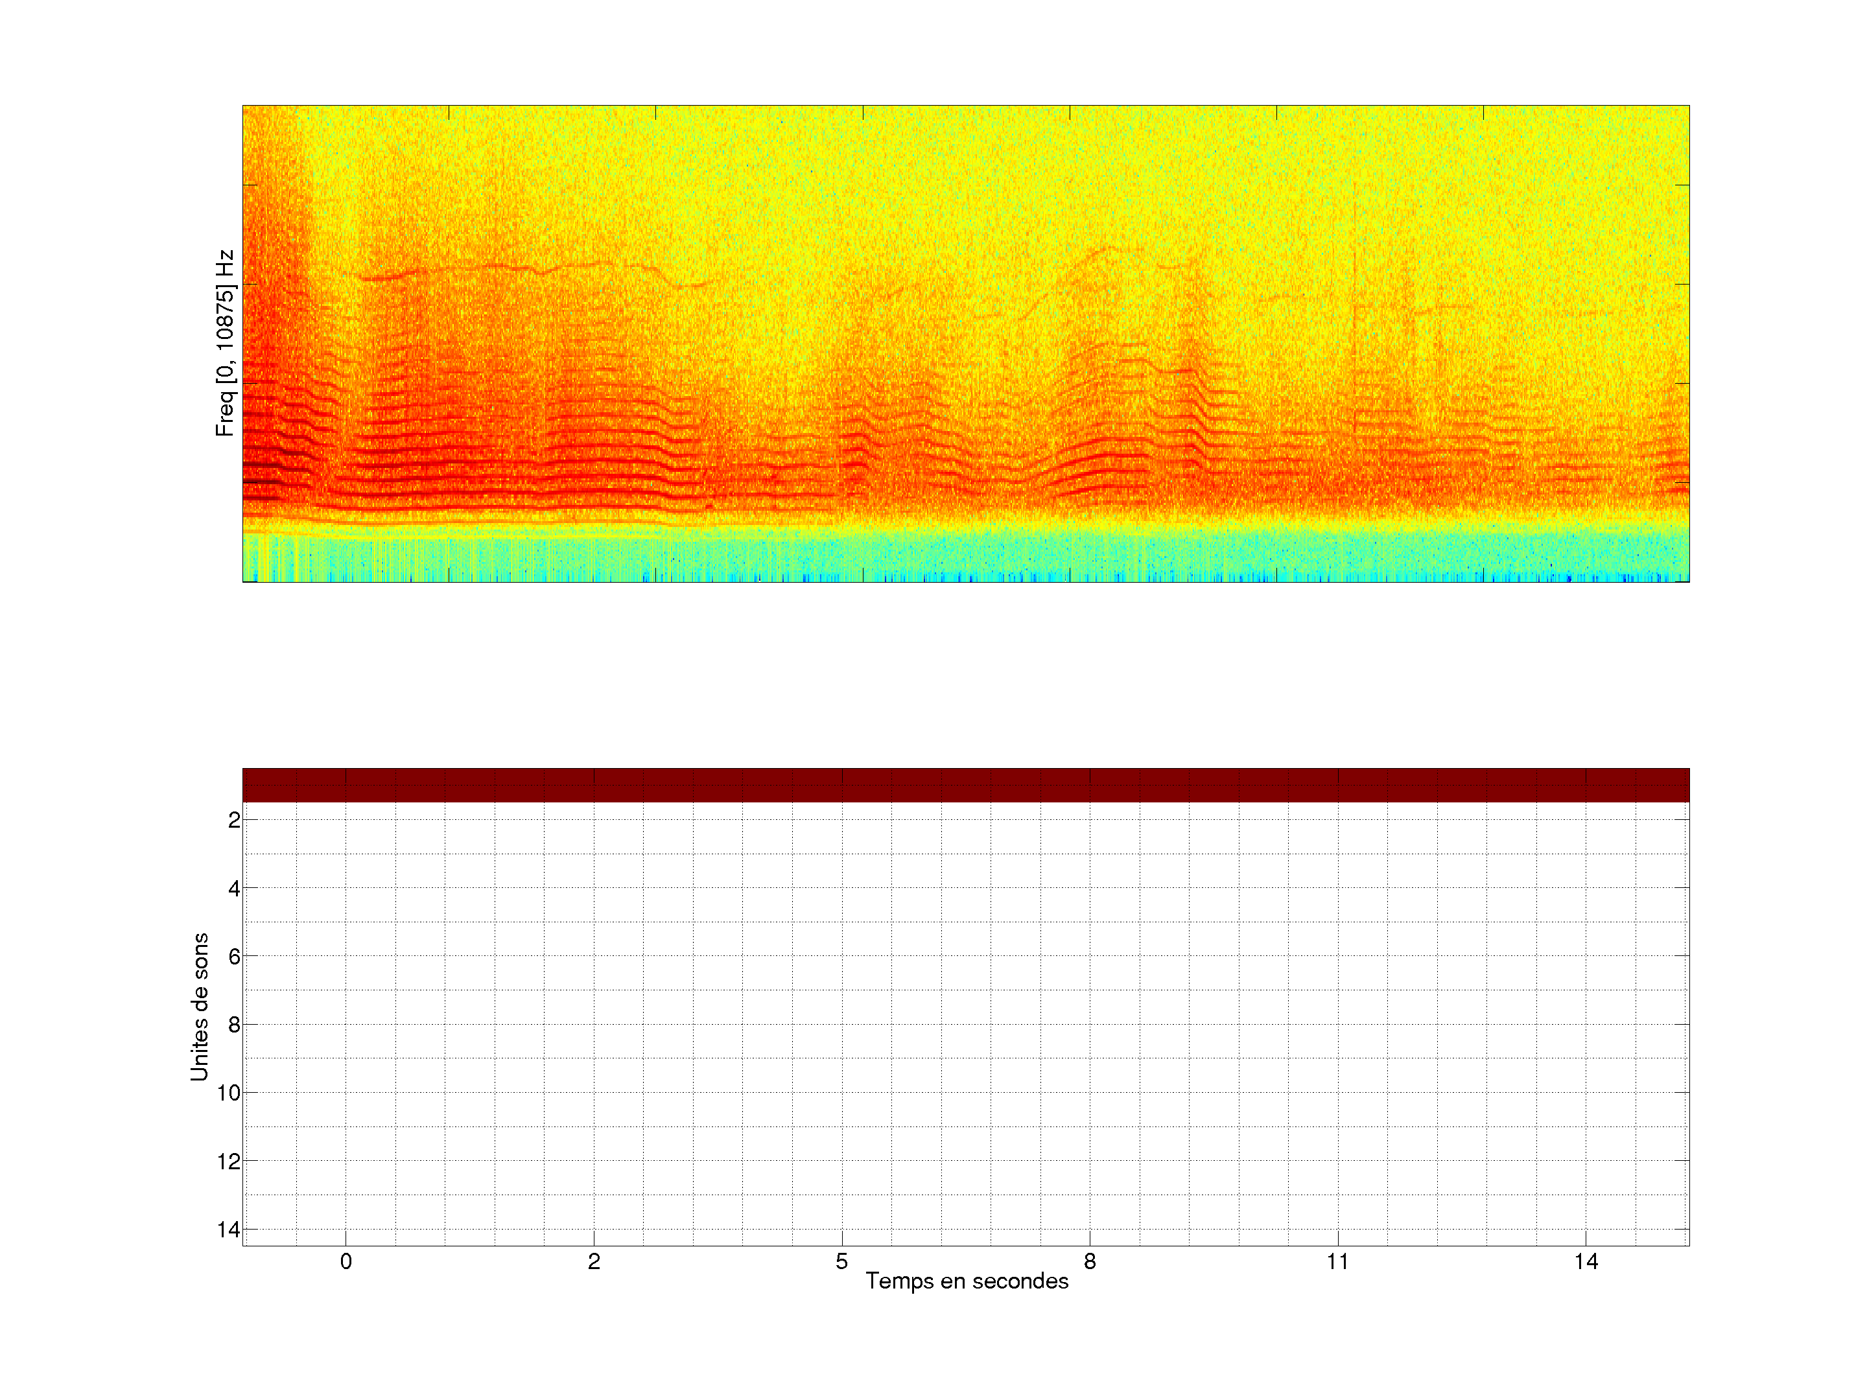This screenshot has width=1867, height=1400.
Task: Click the dark red harmonics at spectrogram's left edge
Action: tap(262, 464)
